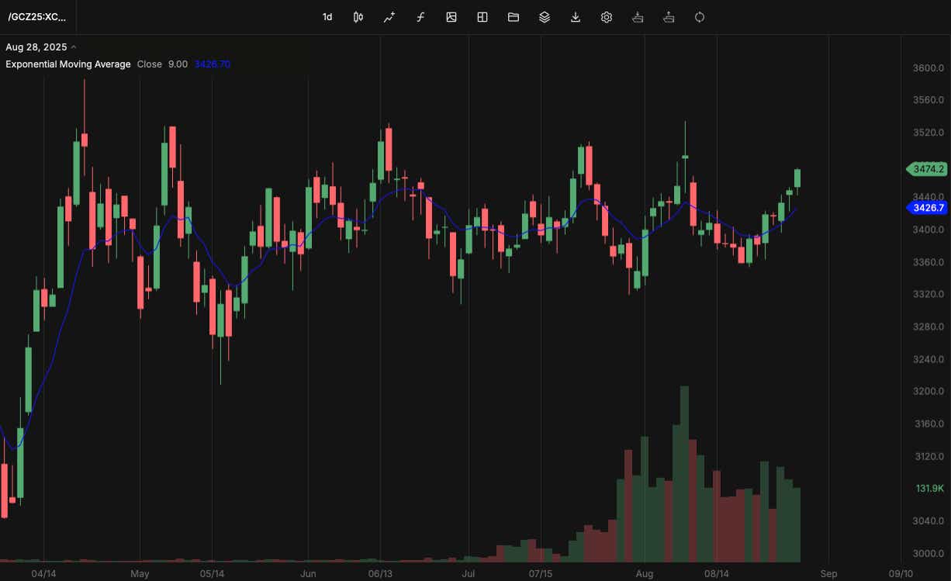Viewport: 951px width, 581px height.
Task: Open the layers stack icon
Action: [545, 17]
